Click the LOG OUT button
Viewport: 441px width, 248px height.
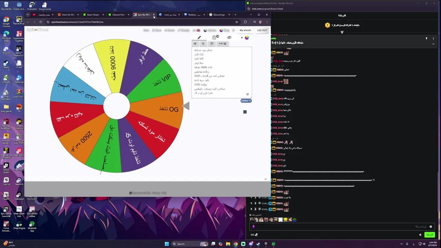(262, 30)
